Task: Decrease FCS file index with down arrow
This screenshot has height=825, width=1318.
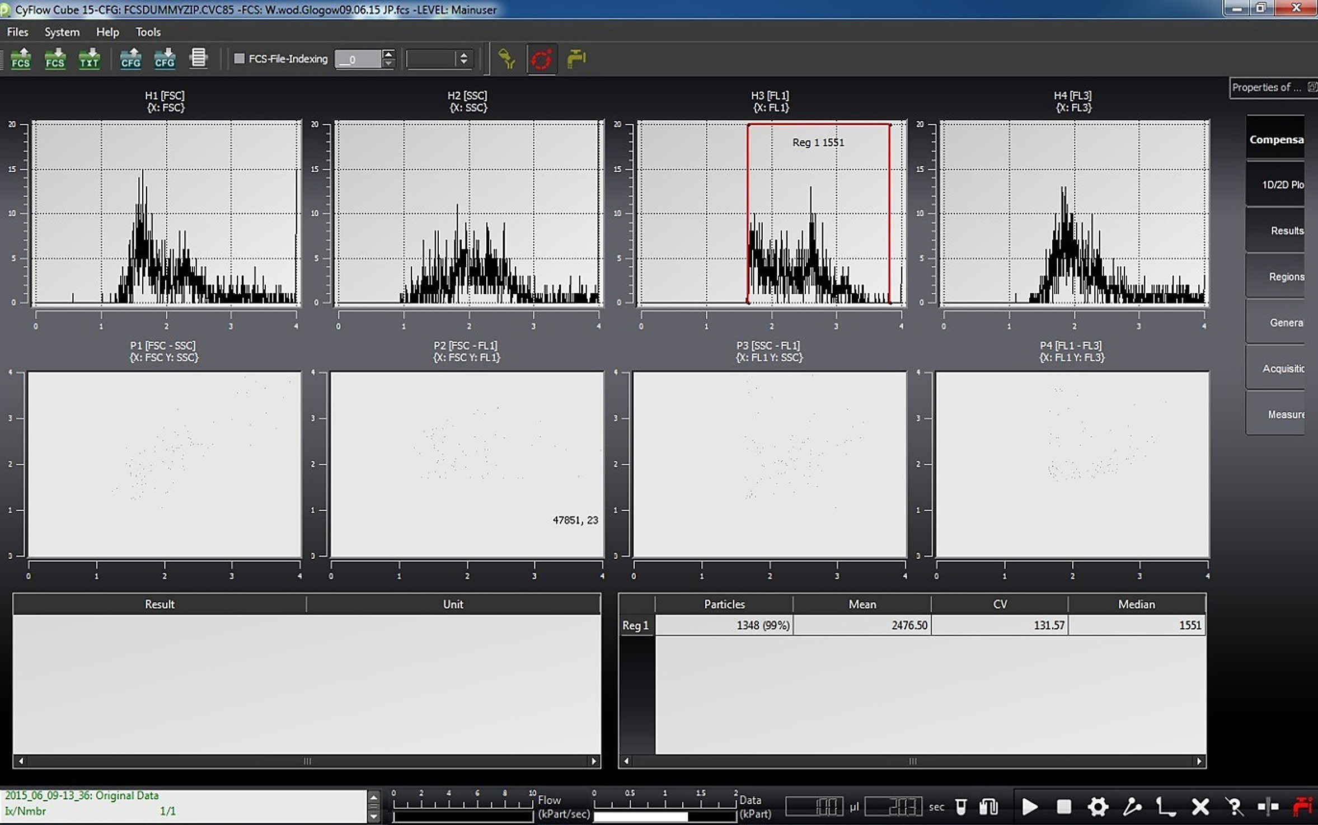Action: coord(388,63)
